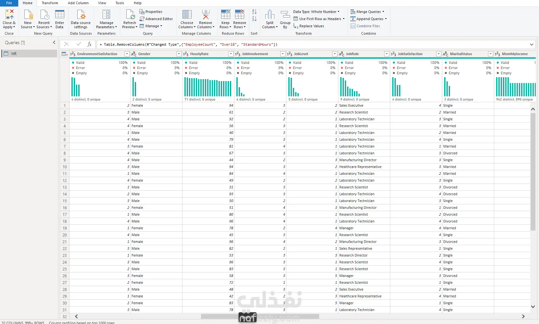
Task: Click the vertical scrollbar thumb
Action: click(x=533, y=172)
